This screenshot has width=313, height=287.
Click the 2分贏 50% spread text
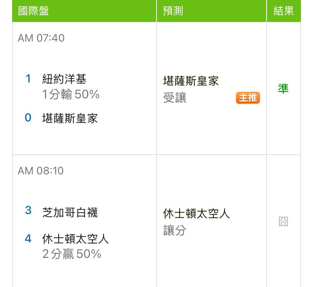(72, 254)
